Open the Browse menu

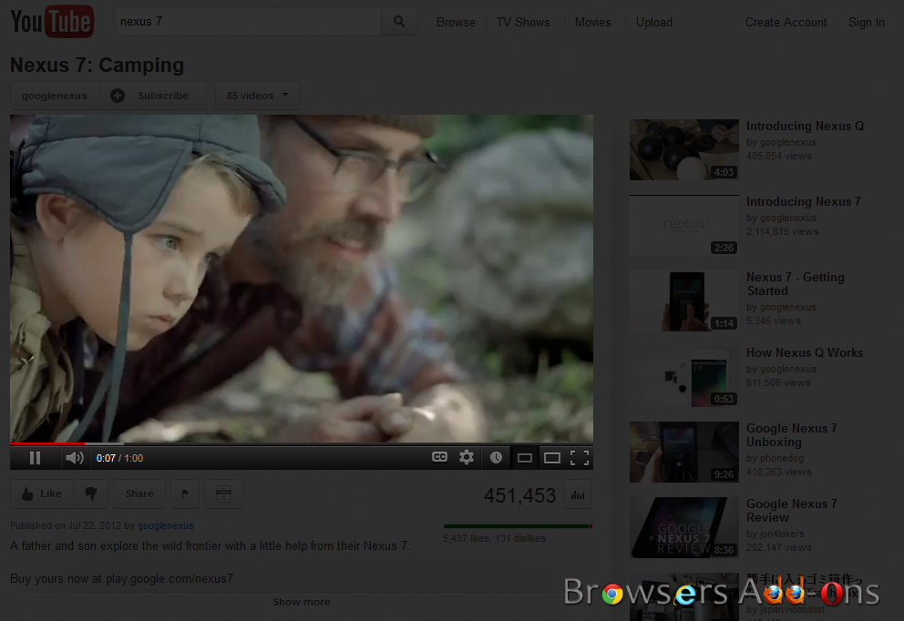[x=456, y=22]
